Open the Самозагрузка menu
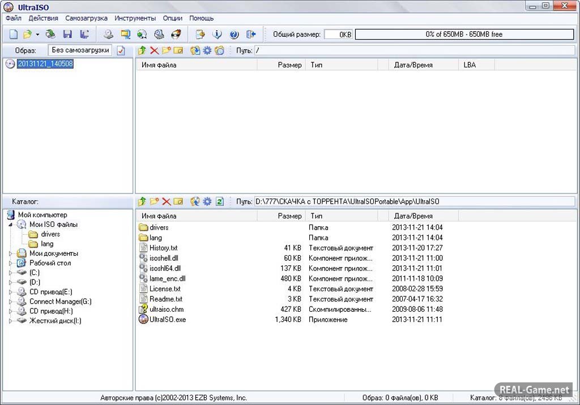 click(x=86, y=18)
